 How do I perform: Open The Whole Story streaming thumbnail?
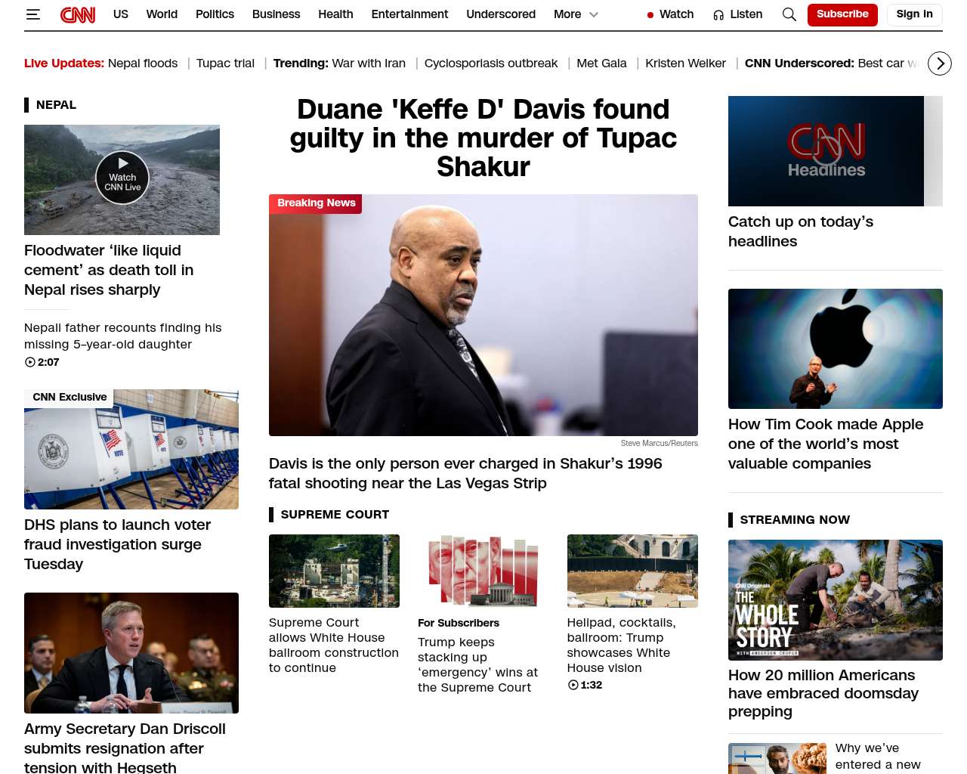[836, 600]
